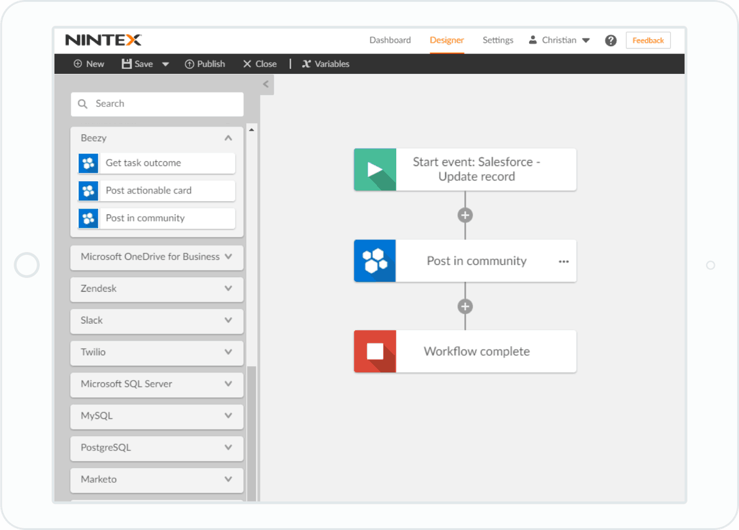Click the Search actions field
This screenshot has width=739, height=530.
157,104
